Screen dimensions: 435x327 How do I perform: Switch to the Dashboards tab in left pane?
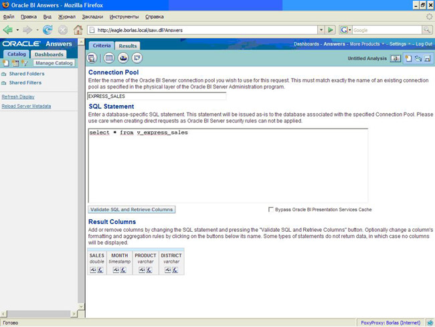(x=49, y=54)
